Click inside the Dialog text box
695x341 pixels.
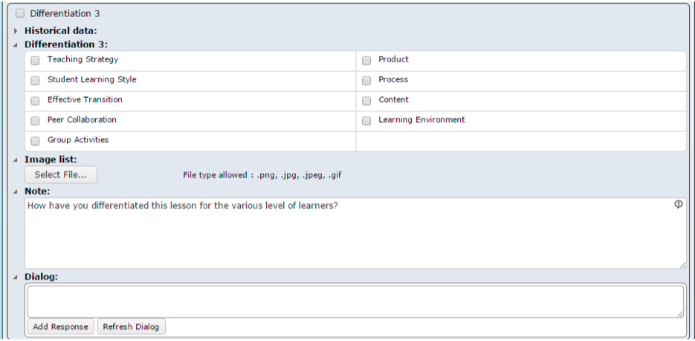(x=355, y=301)
